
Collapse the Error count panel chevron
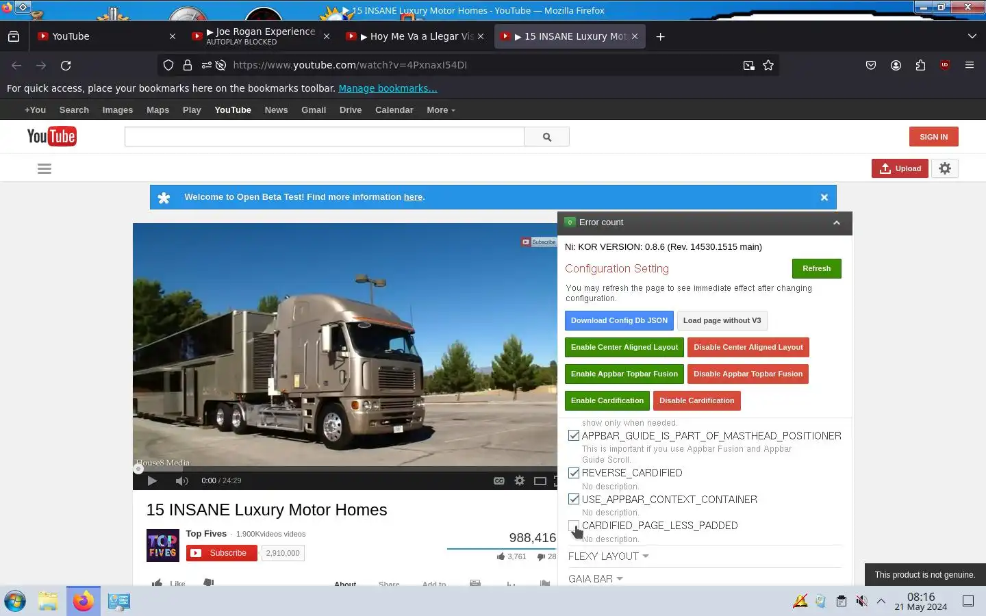click(836, 222)
